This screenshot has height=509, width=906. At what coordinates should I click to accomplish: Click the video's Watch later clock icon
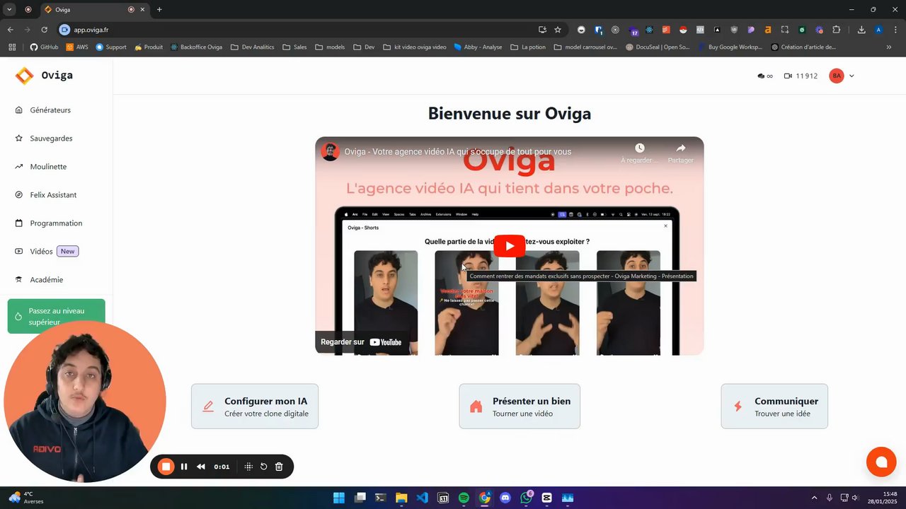[x=640, y=148]
